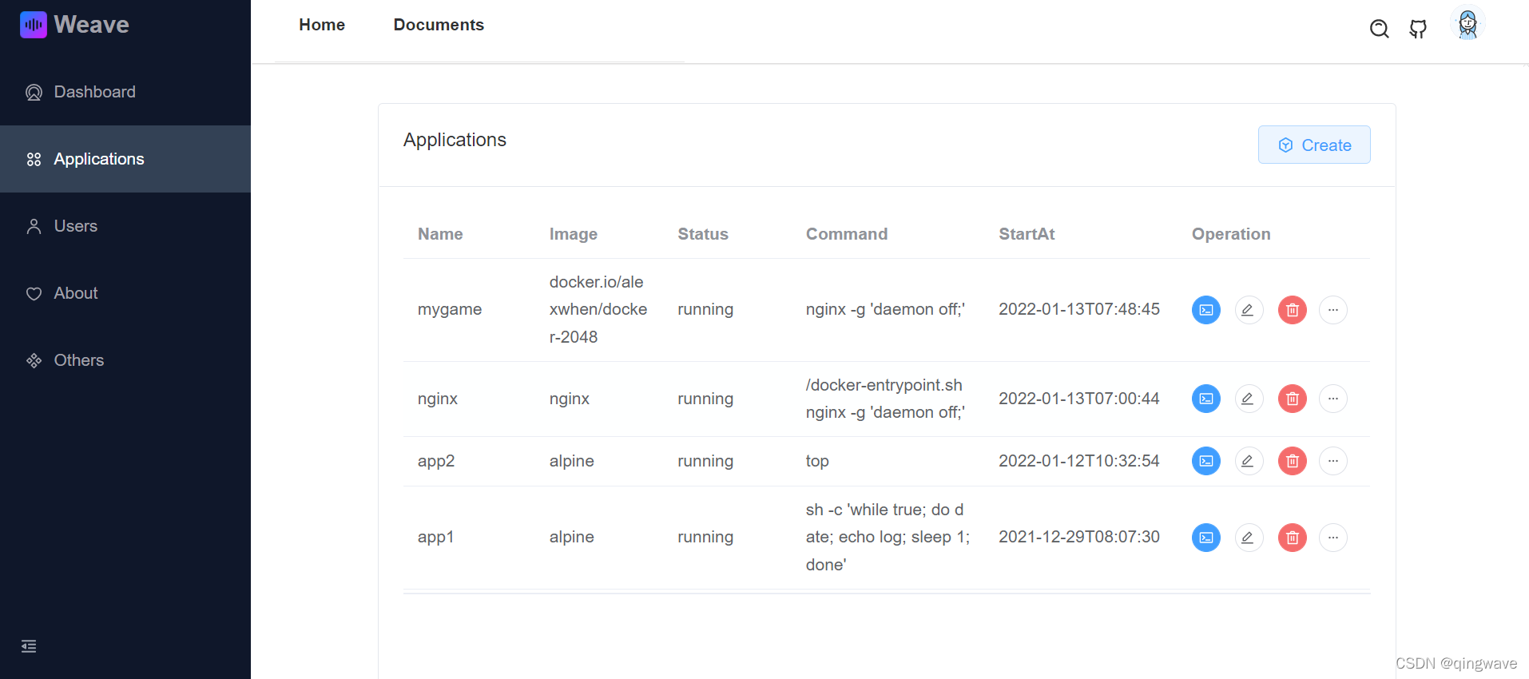Edit the app1 application
The width and height of the screenshot is (1529, 679).
click(x=1249, y=538)
